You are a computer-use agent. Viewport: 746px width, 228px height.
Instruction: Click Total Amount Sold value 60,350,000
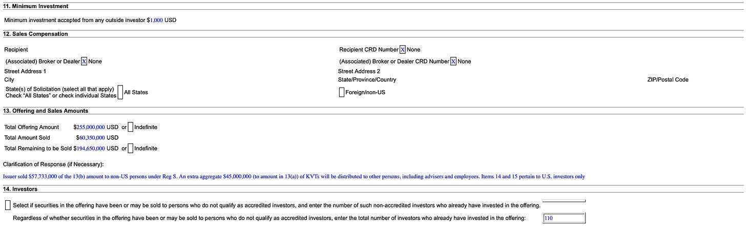click(92, 138)
